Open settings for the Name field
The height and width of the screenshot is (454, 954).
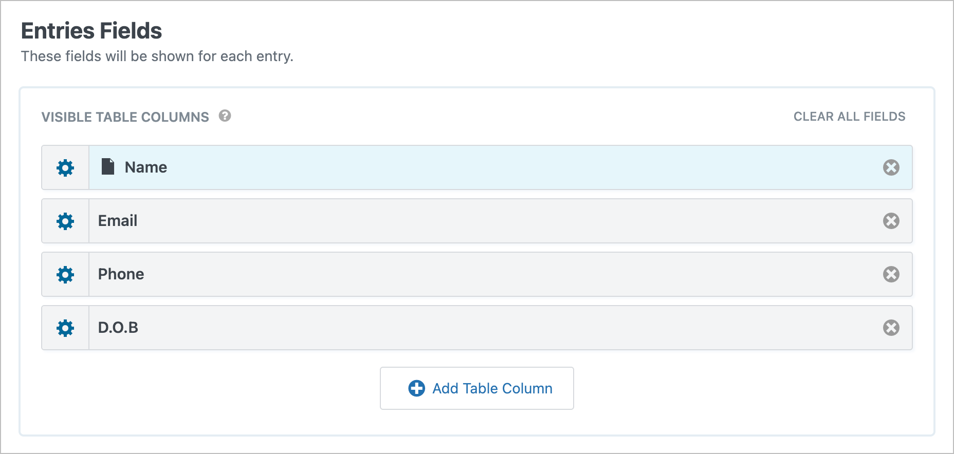pos(65,167)
